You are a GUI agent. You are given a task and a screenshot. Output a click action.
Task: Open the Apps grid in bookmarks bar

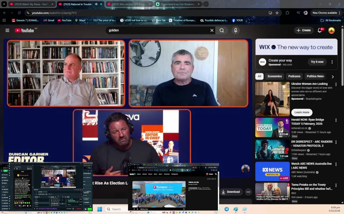4,21
